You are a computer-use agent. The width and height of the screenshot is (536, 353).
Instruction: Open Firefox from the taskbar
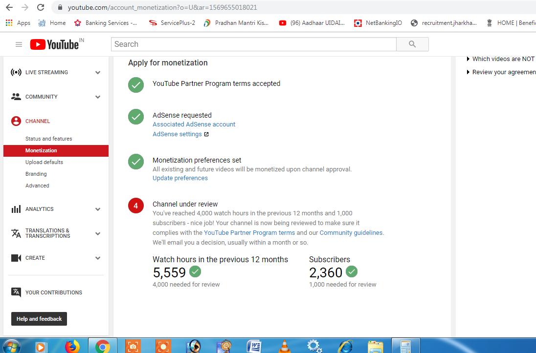(x=72, y=347)
